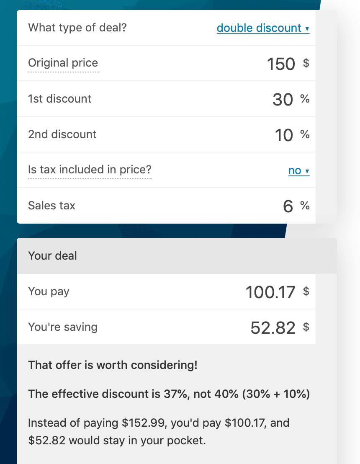Click the dollar unit beside You're saving

coord(306,327)
